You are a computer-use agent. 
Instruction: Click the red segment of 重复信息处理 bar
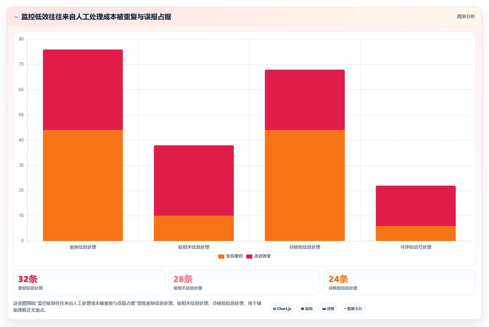point(83,90)
